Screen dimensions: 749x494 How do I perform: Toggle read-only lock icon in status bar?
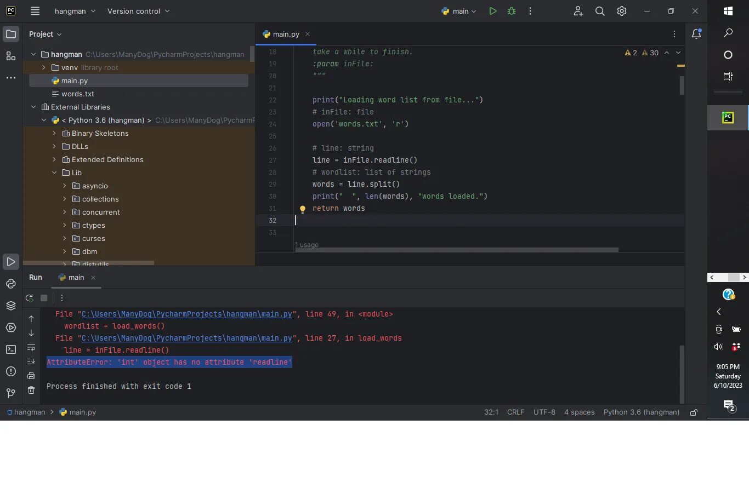[x=694, y=412]
